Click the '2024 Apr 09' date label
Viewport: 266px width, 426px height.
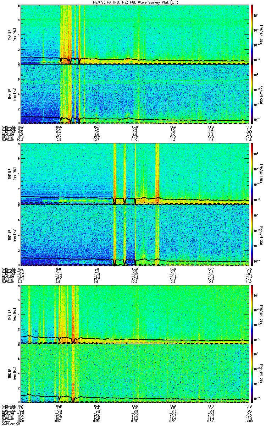click(11, 424)
